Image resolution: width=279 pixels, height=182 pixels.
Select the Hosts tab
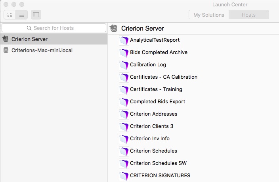click(248, 15)
